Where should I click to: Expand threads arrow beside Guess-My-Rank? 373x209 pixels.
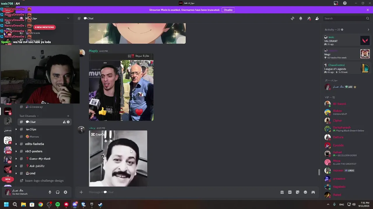(16, 159)
